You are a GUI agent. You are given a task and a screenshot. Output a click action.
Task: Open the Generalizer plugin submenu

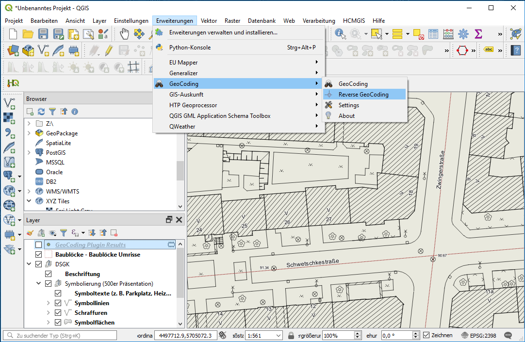coord(239,73)
